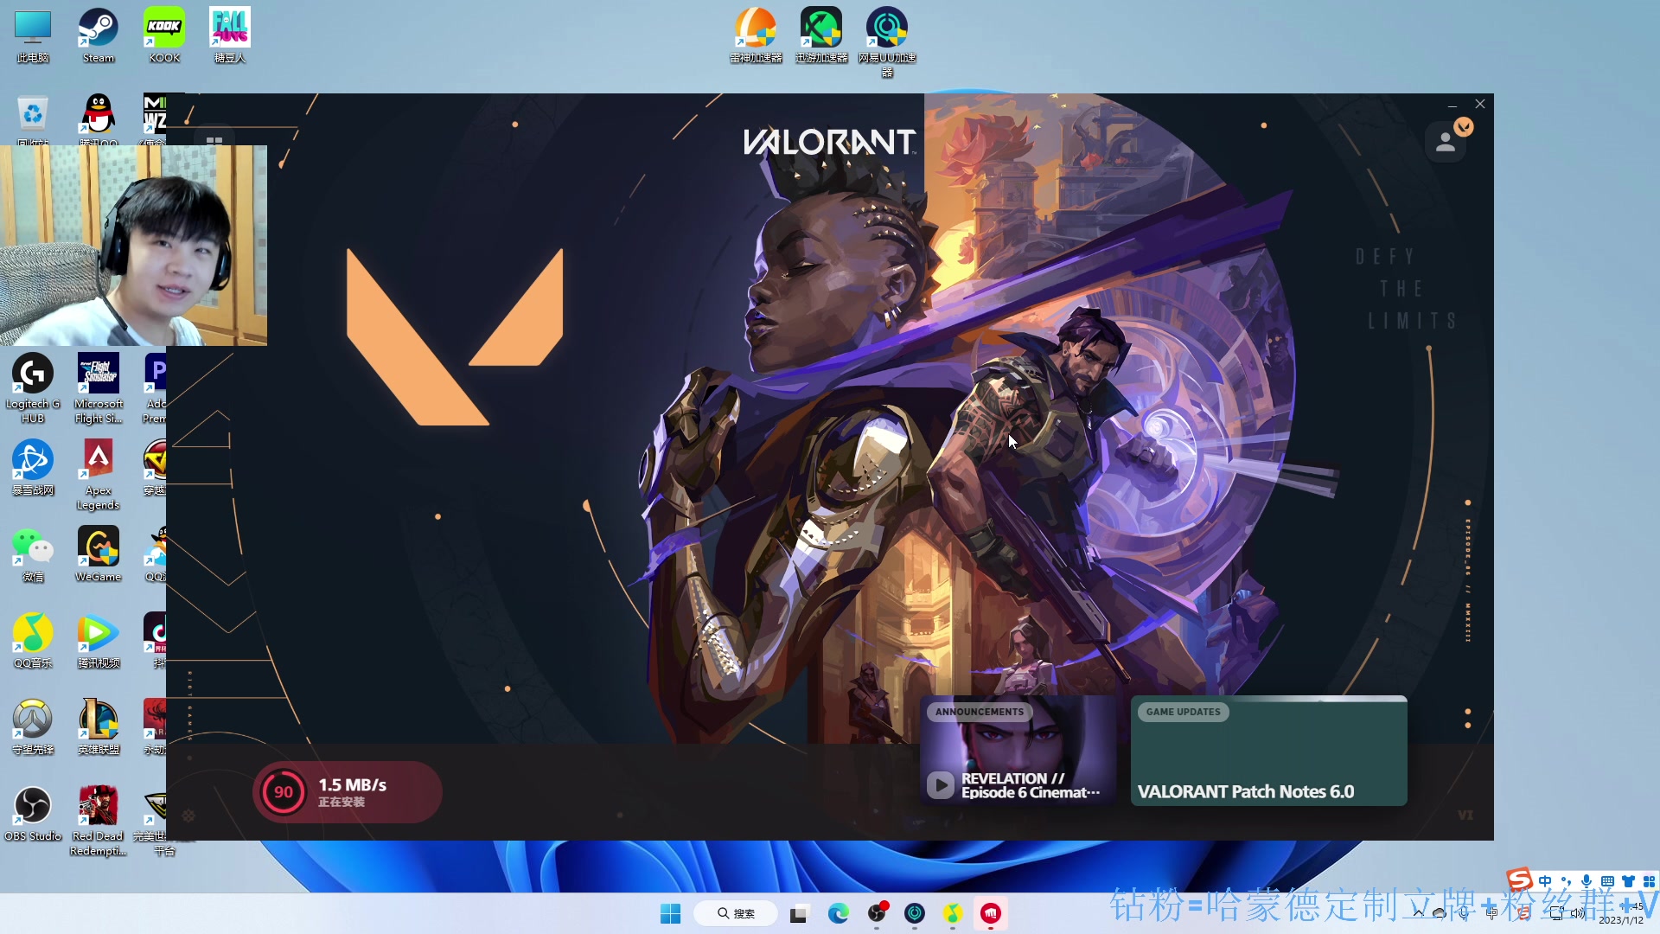Open KOOK desktop shortcut
This screenshot has width=1660, height=934.
pyautogui.click(x=164, y=36)
